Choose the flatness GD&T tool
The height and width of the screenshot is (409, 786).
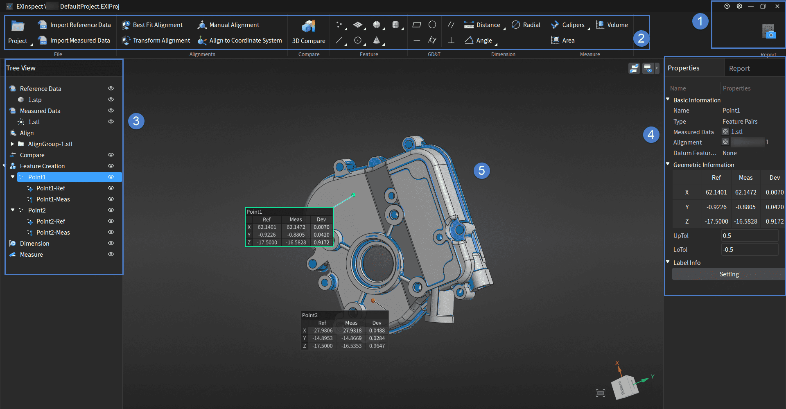(417, 25)
